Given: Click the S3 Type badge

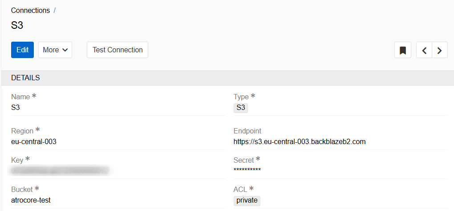Looking at the screenshot, I should pyautogui.click(x=241, y=107).
